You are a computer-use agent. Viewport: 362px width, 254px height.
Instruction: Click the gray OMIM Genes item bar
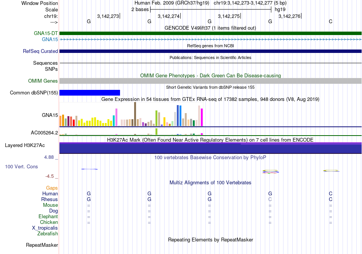(x=211, y=81)
